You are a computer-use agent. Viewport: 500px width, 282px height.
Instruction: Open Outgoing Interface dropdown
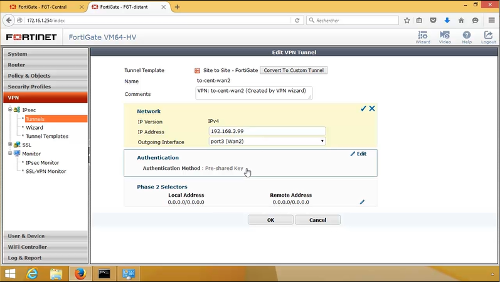(x=267, y=141)
